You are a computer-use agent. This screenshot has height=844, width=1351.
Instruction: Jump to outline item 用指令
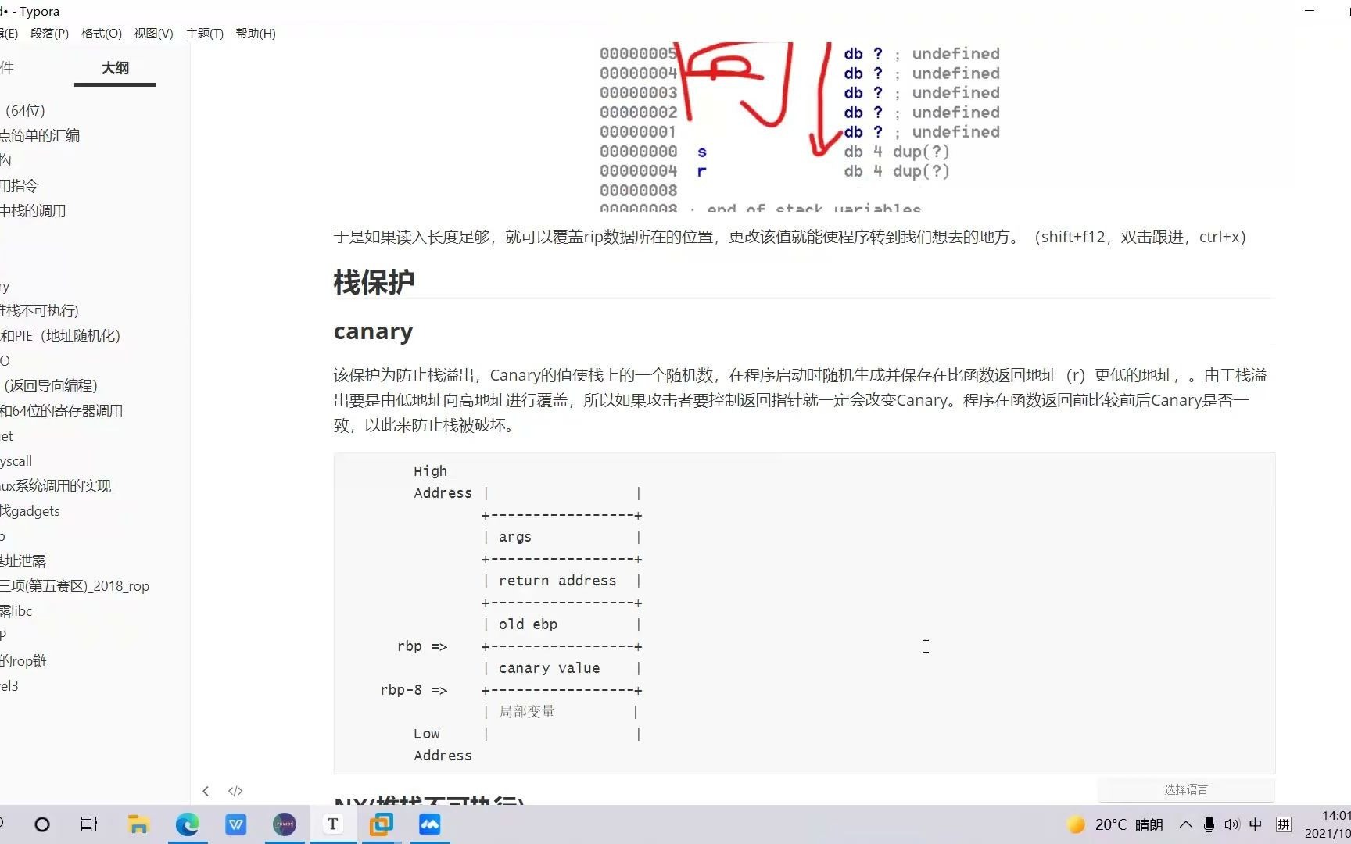point(20,186)
